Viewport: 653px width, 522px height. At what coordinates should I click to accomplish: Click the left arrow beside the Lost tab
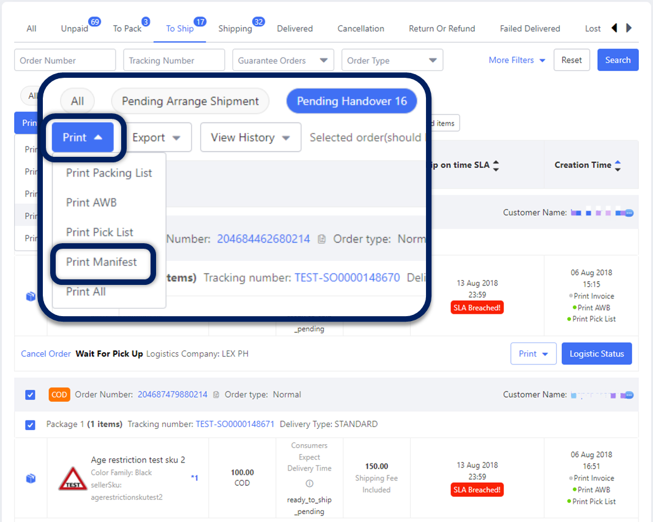615,28
